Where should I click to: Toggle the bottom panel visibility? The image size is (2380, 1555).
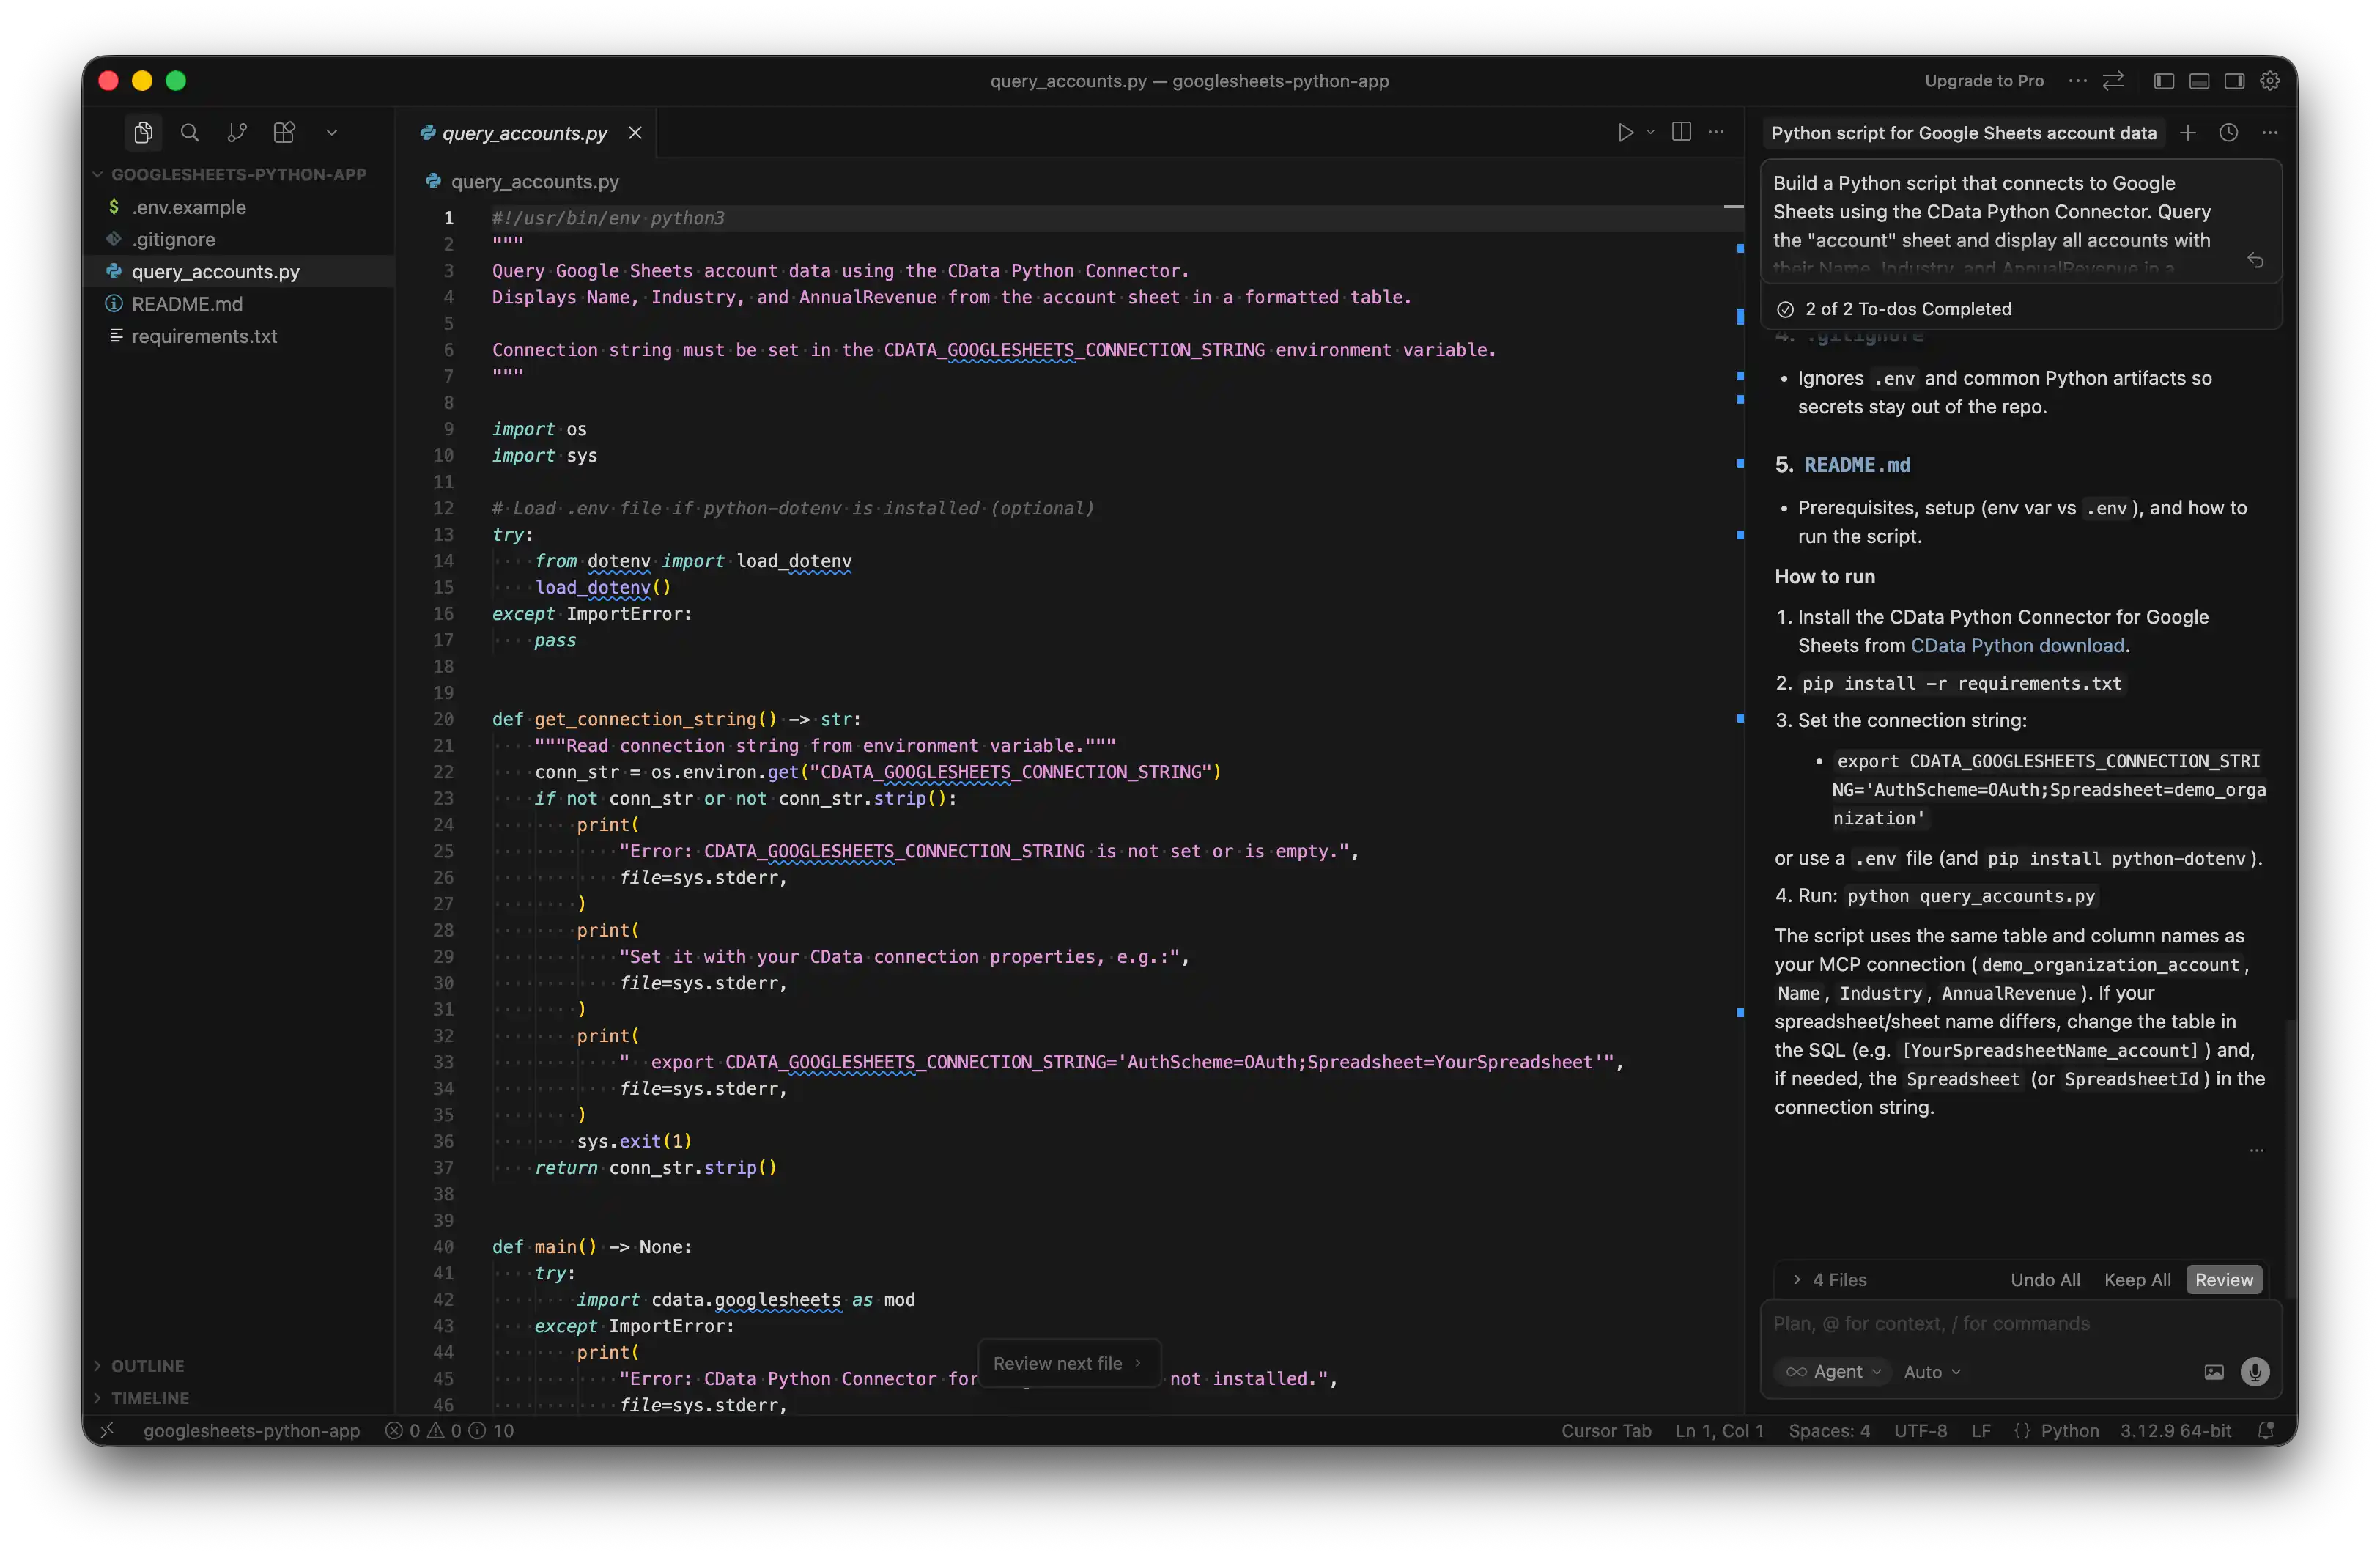[x=2199, y=81]
